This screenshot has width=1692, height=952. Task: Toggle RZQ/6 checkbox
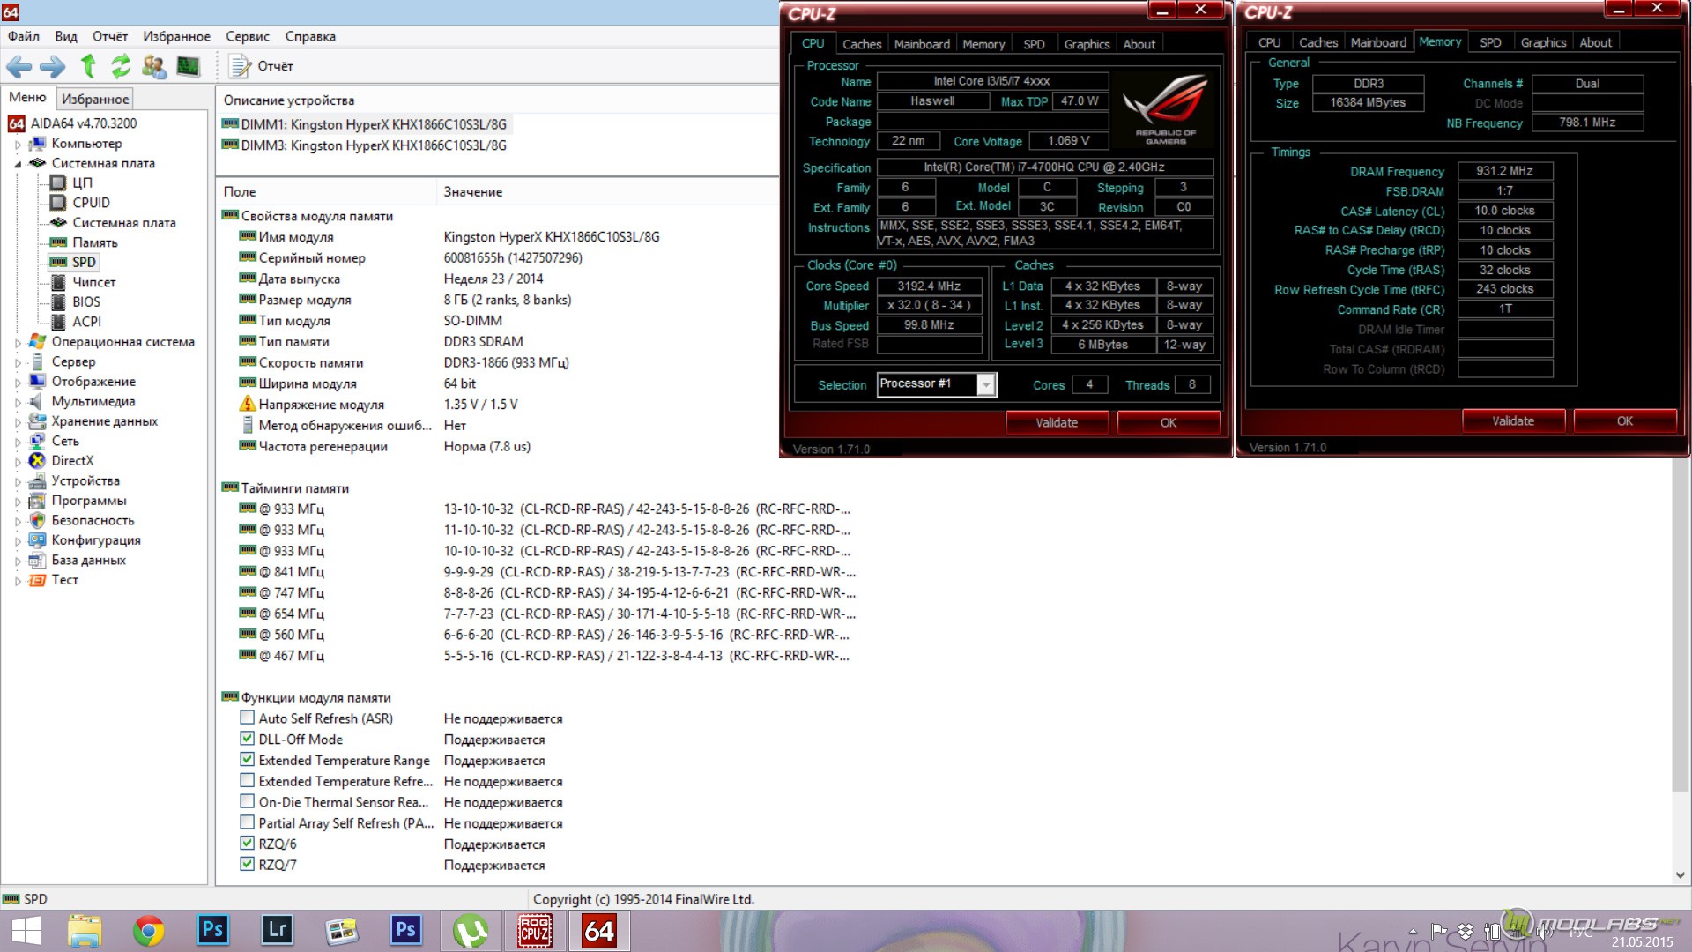[x=248, y=844]
